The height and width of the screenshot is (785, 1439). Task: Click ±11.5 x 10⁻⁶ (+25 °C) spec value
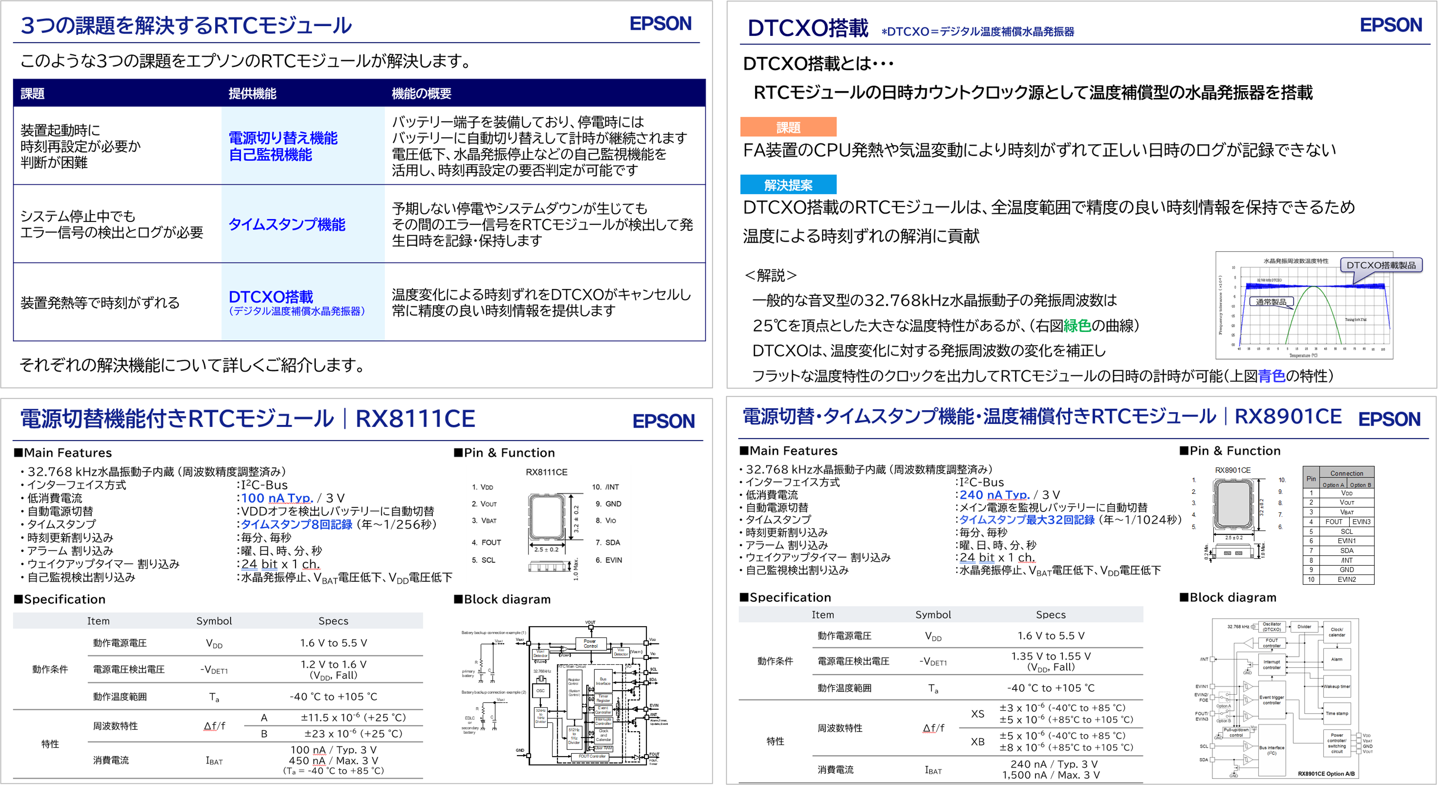353,718
